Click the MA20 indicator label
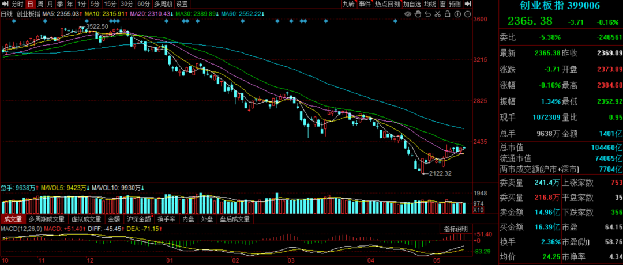Image resolution: width=623 pixels, height=265 pixels. (x=151, y=14)
